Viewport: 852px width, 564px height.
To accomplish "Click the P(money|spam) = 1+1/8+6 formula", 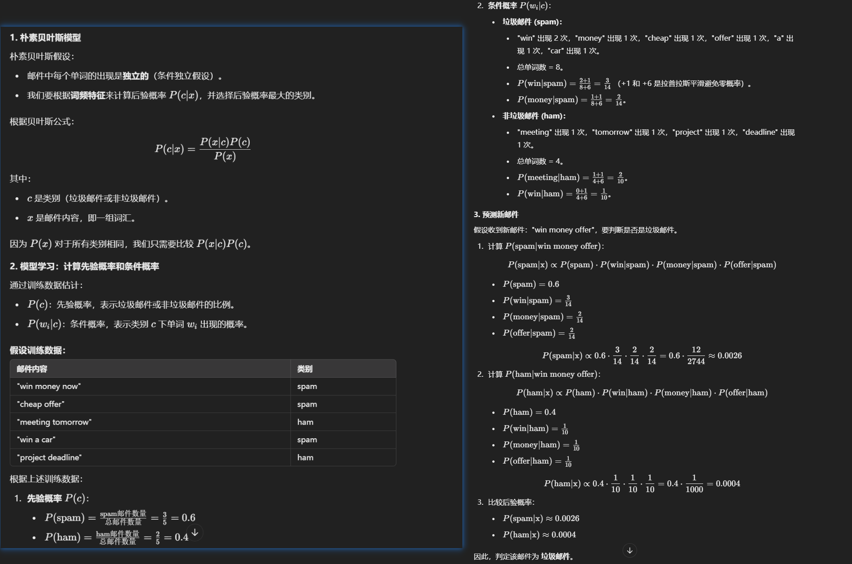I will point(571,100).
